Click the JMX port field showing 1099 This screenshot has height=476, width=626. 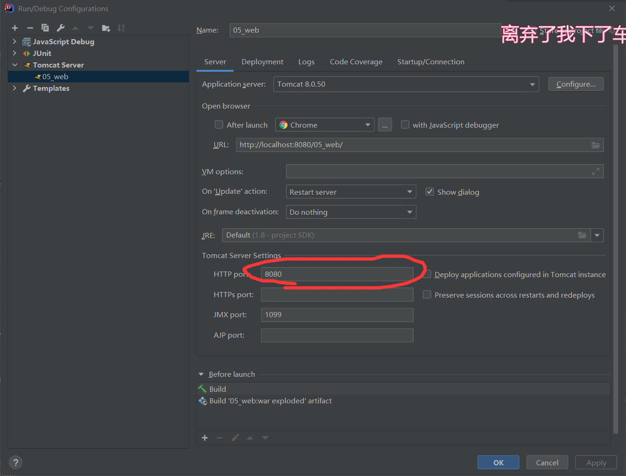[337, 315]
